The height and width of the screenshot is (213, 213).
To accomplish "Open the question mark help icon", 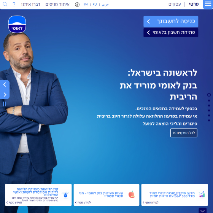I will (x=14, y=4).
